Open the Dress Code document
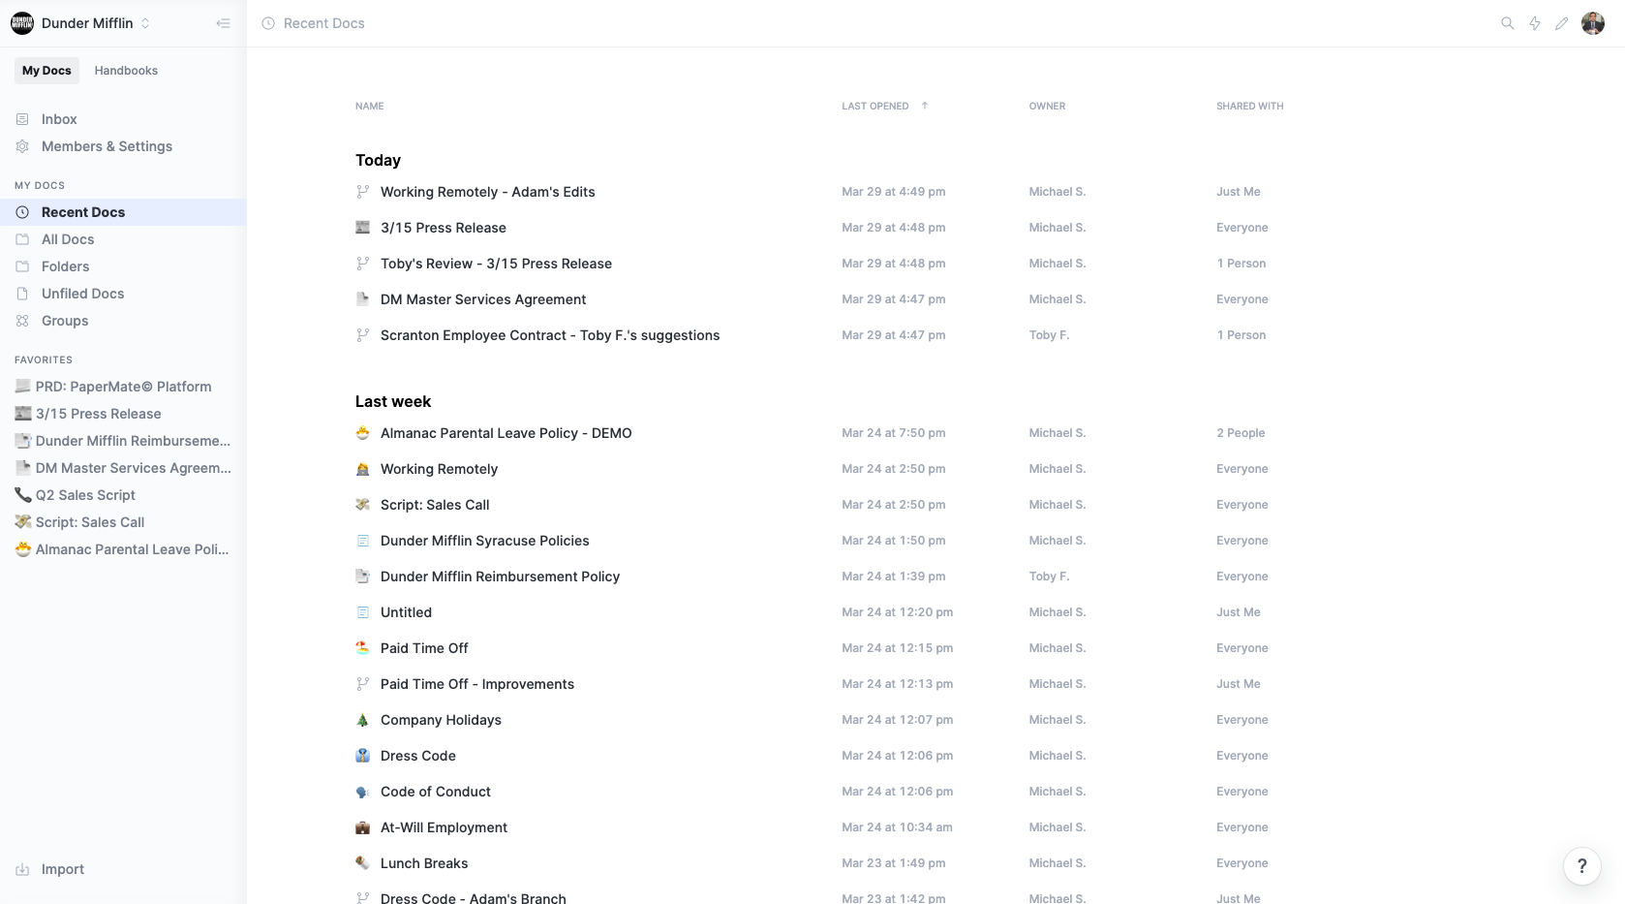The width and height of the screenshot is (1625, 904). [418, 756]
